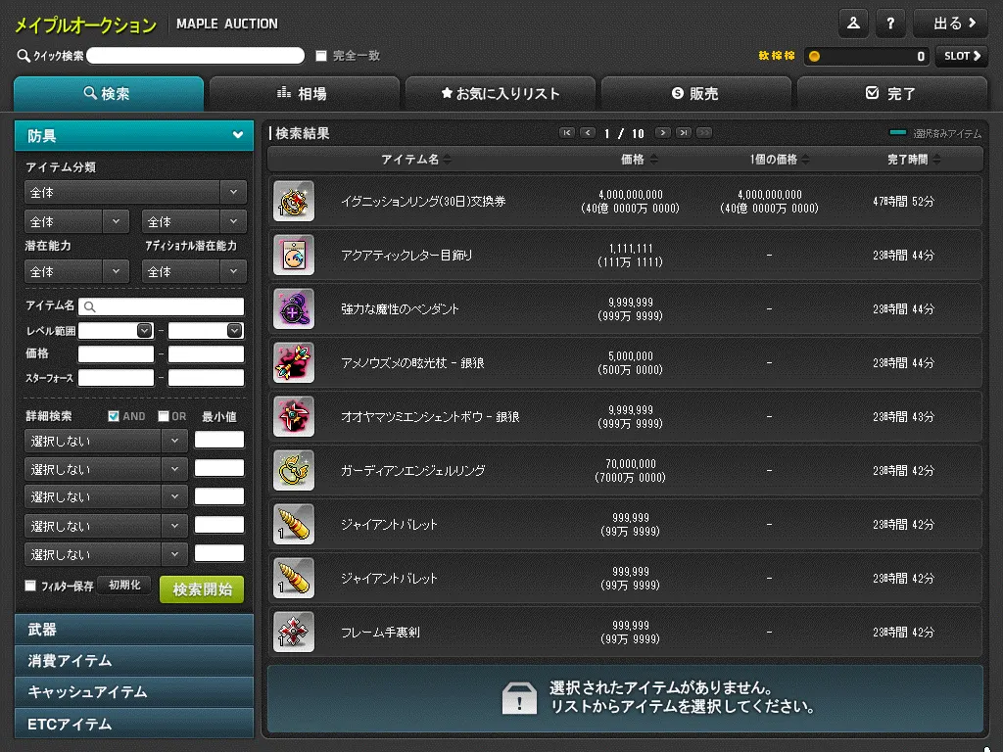The height and width of the screenshot is (752, 1003).
Task: Toggle the OR search condition checkbox
Action: tap(164, 416)
